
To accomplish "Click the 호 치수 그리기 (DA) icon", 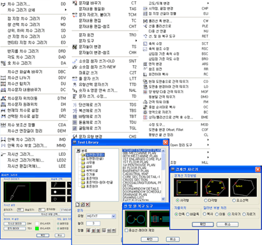I will (x=3, y=63).
